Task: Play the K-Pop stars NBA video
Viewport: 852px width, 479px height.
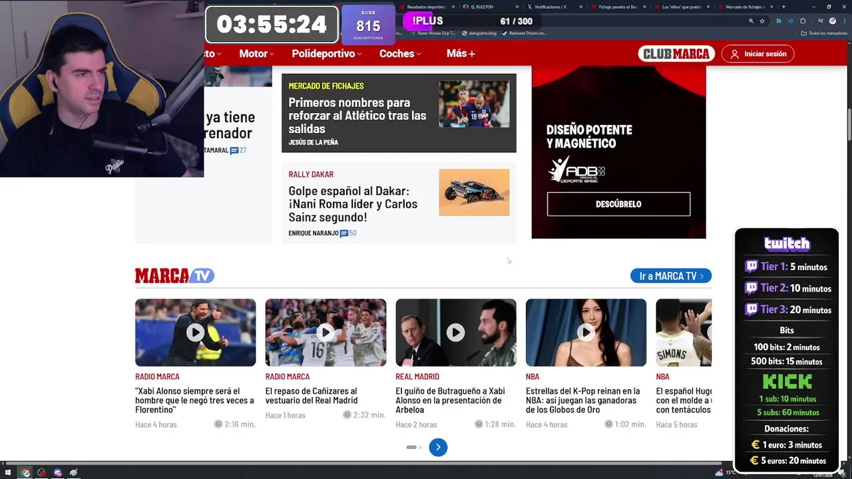Action: click(586, 332)
